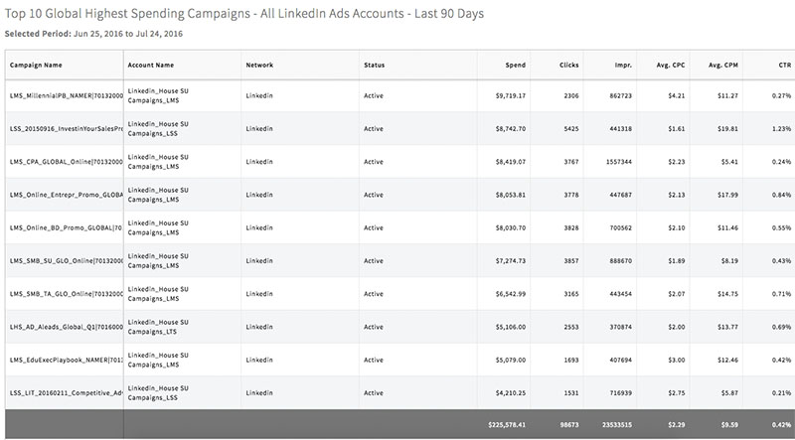Viewport: 795px width, 440px height.
Task: Sort by Campaign Name column header
Action: pyautogui.click(x=36, y=65)
